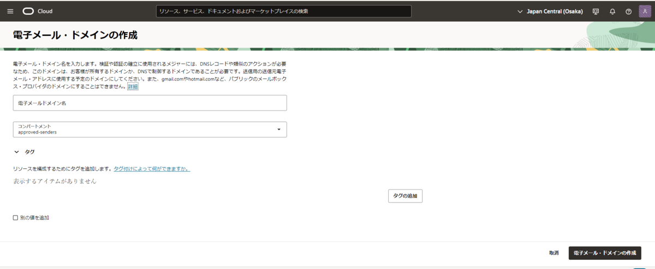Open the help question mark menu
655x269 pixels.
[628, 11]
